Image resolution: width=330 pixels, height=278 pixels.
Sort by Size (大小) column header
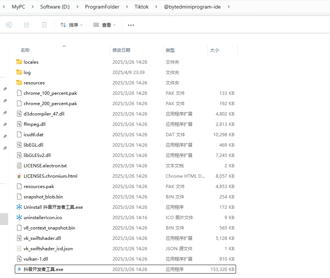pyautogui.click(x=215, y=50)
